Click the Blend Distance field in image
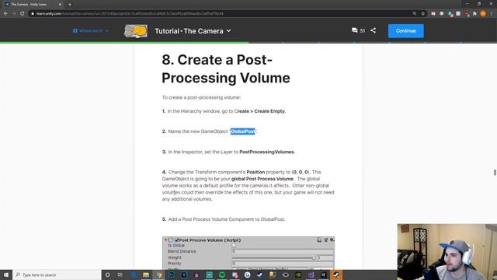497x280 pixels. pyautogui.click(x=283, y=251)
